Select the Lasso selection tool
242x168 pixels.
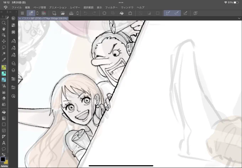point(4,47)
